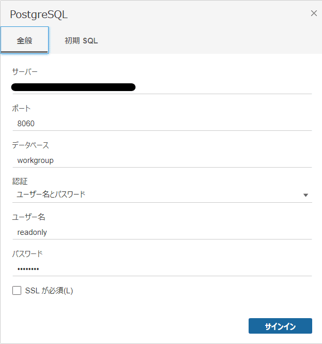Focus the port field showing 8060
The image size is (322, 344).
click(161, 124)
